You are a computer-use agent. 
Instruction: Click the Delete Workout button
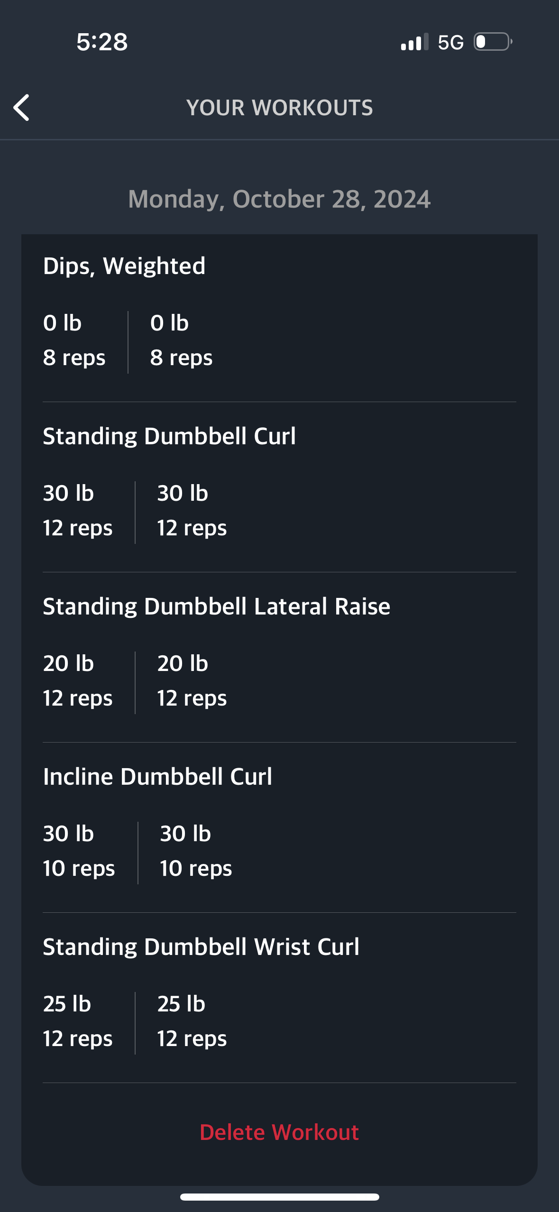pos(279,1132)
